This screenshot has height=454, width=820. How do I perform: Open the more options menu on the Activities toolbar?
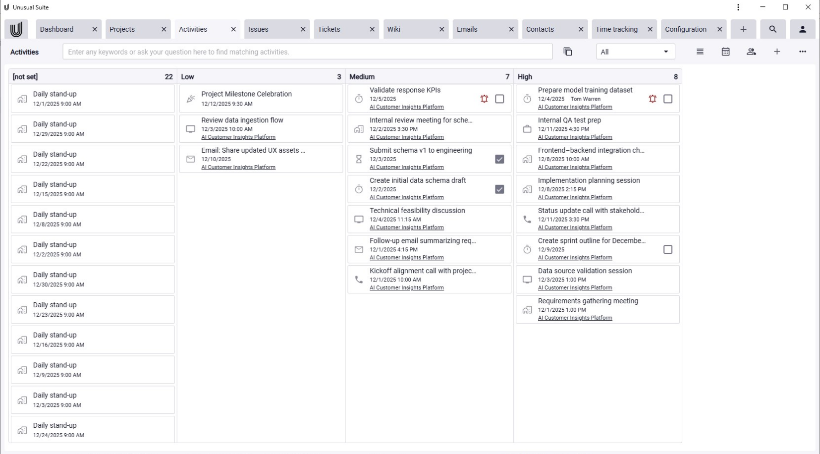pyautogui.click(x=803, y=52)
